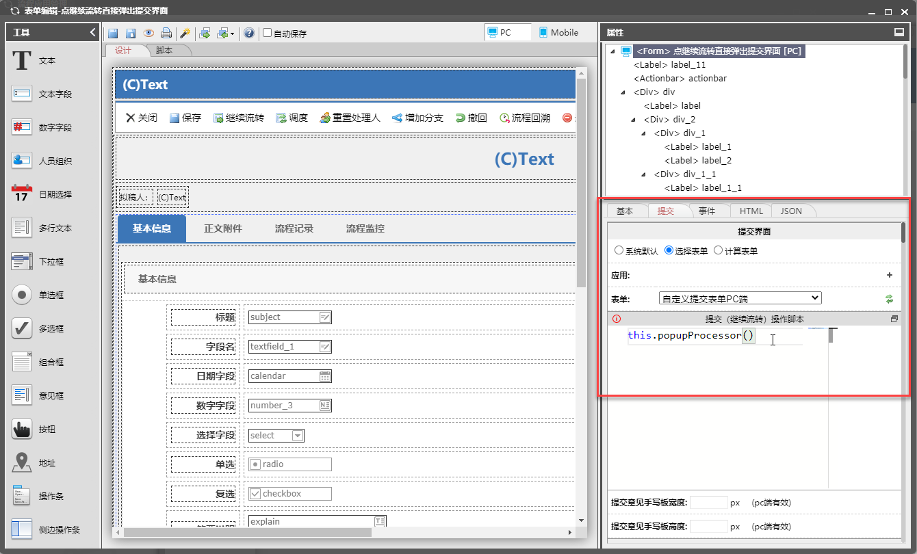Collapse the Form root tree node
Image resolution: width=917 pixels, height=554 pixels.
[x=612, y=51]
